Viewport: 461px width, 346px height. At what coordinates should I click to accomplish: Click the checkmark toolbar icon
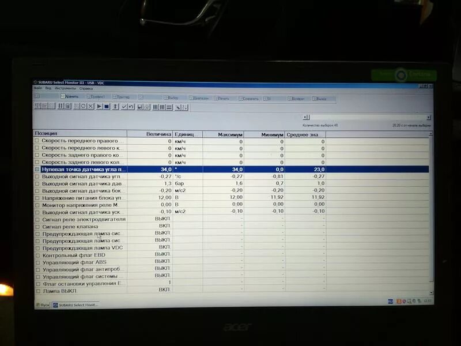(124, 107)
